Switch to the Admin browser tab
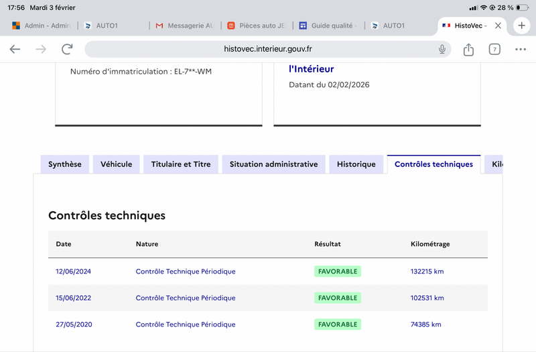This screenshot has height=352, width=536. (42, 25)
